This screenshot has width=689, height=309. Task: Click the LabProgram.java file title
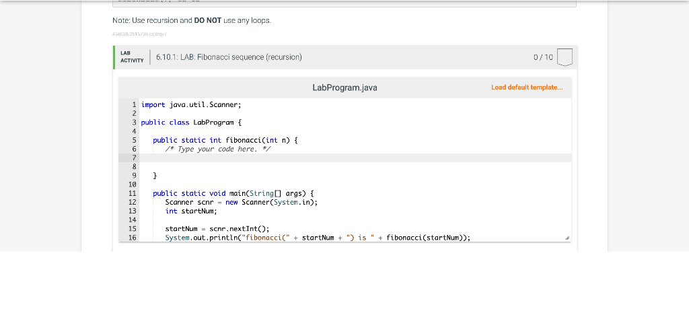click(344, 88)
